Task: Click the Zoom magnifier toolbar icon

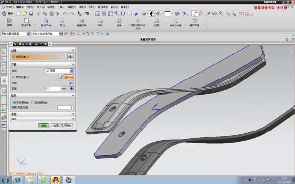Action: coord(117,14)
